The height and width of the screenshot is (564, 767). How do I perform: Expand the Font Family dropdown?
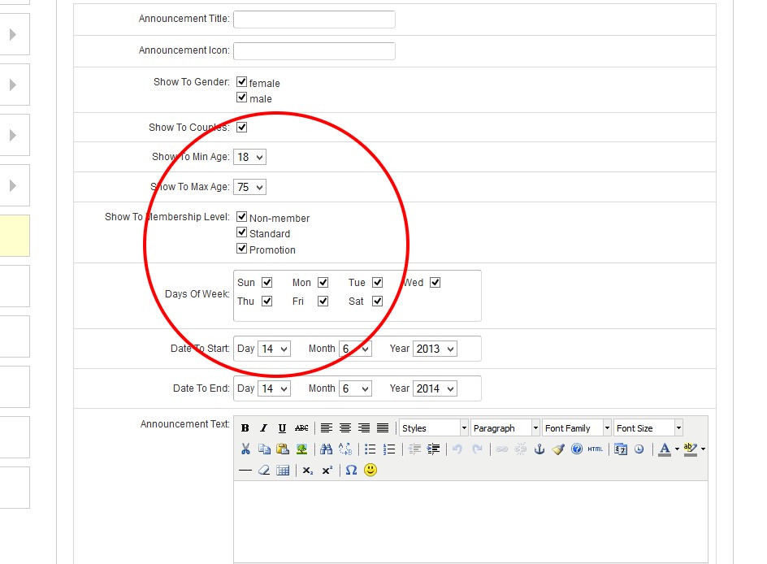pyautogui.click(x=576, y=428)
